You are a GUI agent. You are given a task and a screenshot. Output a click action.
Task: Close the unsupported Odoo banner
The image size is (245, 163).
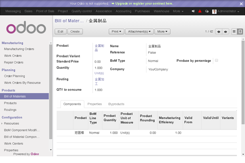click(x=241, y=4)
